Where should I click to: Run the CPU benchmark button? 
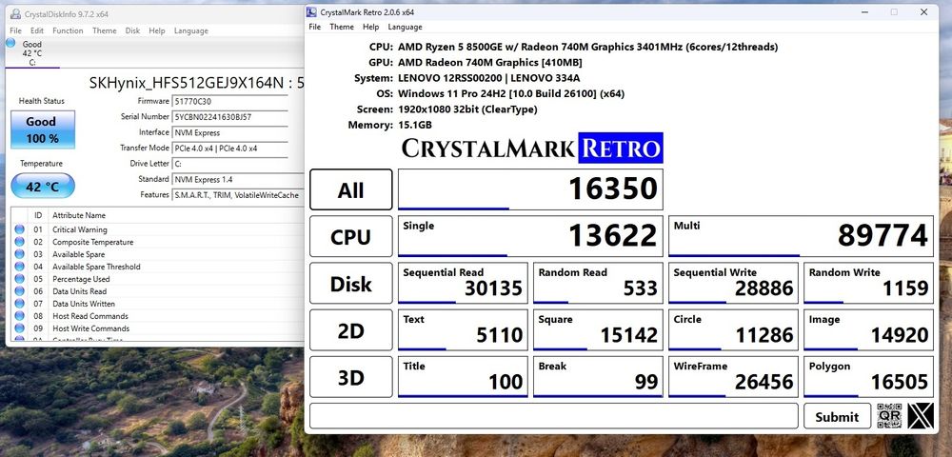coord(350,236)
